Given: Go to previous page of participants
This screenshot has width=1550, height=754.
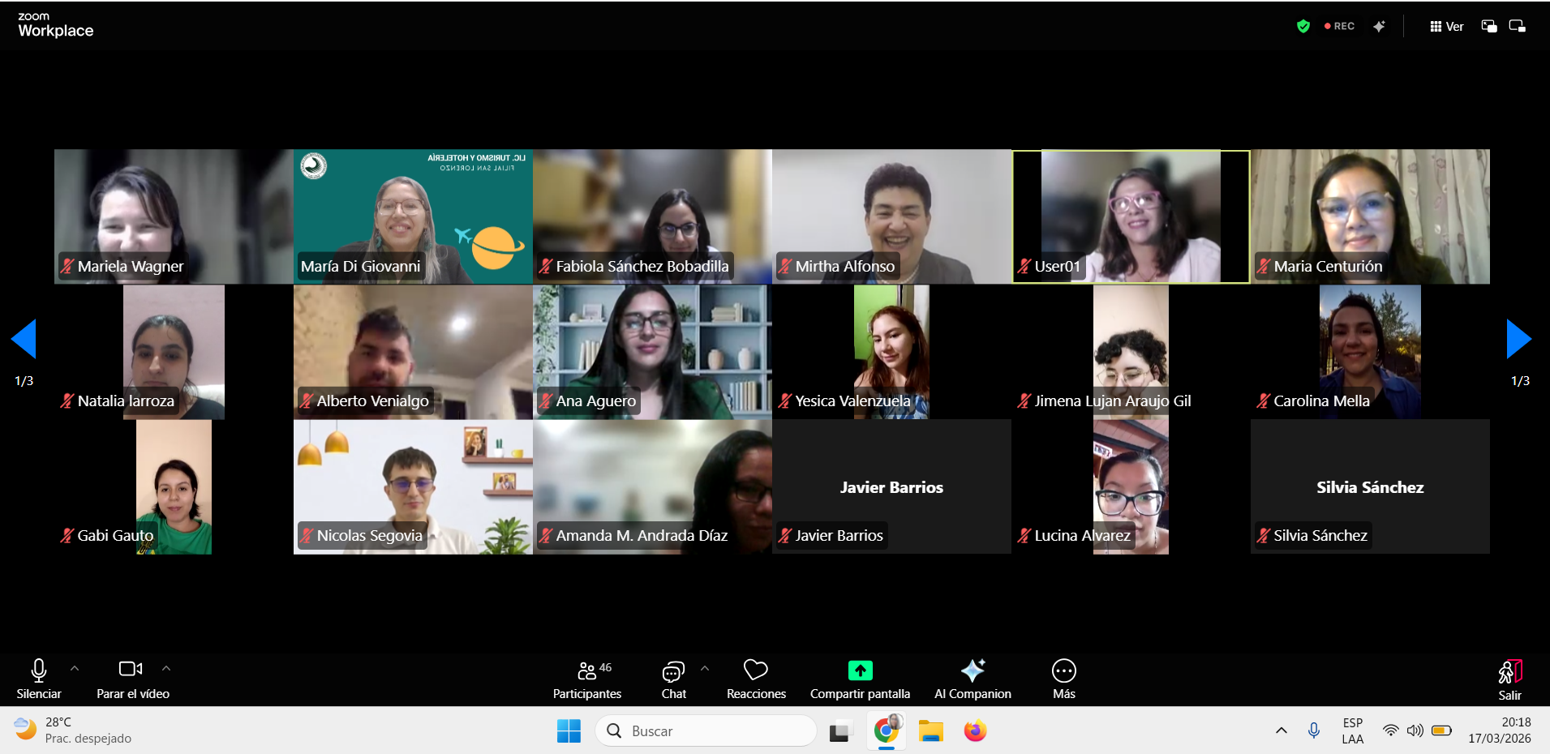Looking at the screenshot, I should [24, 339].
